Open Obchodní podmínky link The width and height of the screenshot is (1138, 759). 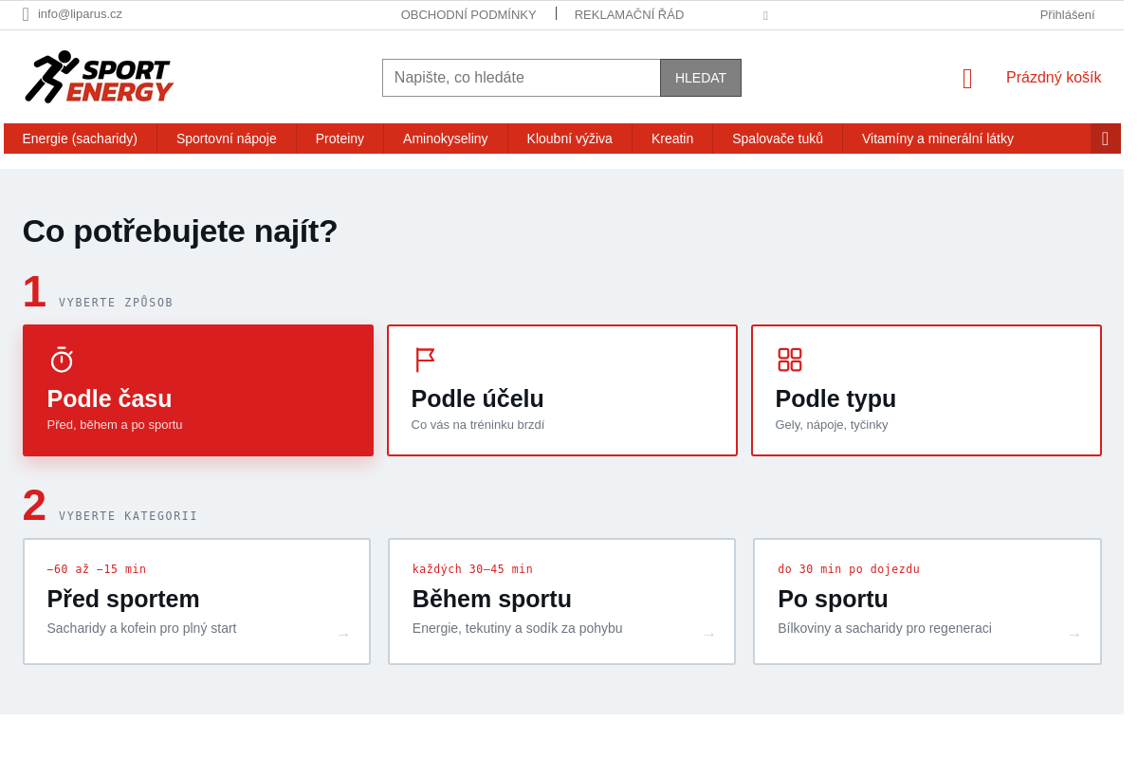(x=468, y=14)
